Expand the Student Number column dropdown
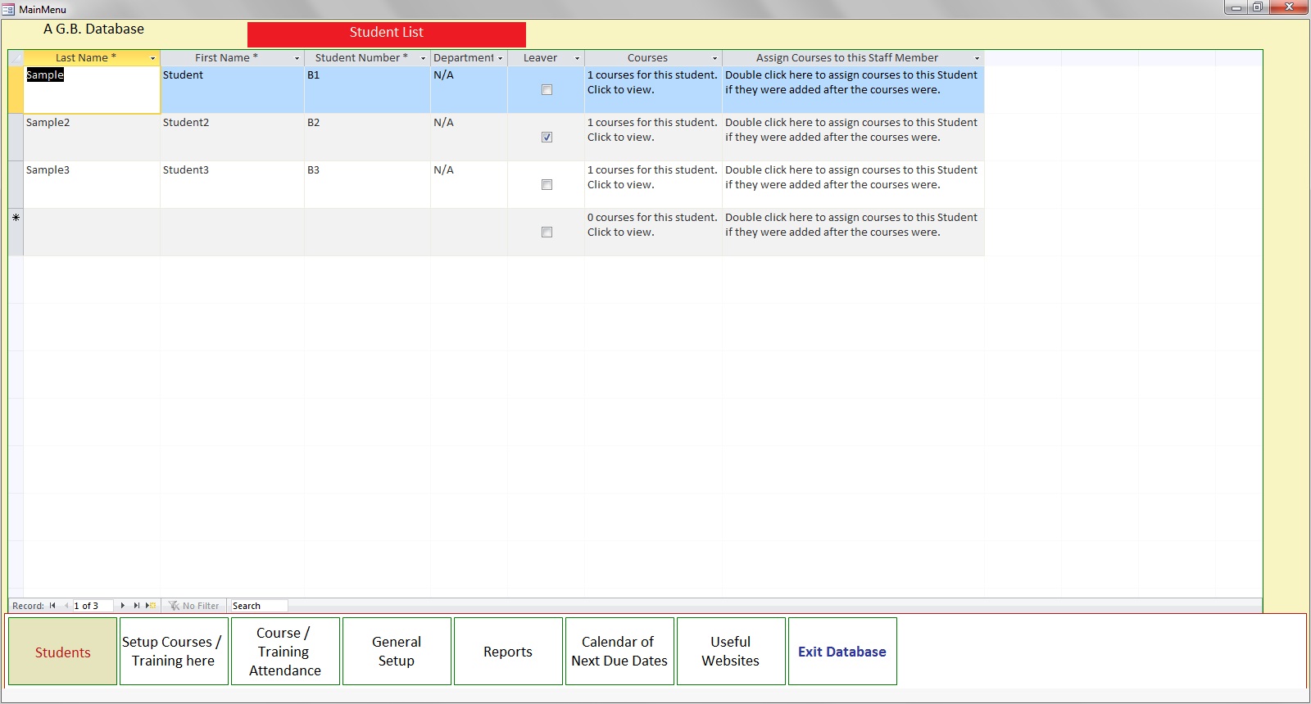 coord(423,58)
